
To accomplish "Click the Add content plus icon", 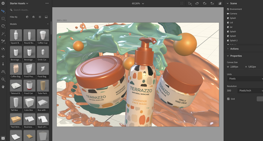I will (3, 3).
